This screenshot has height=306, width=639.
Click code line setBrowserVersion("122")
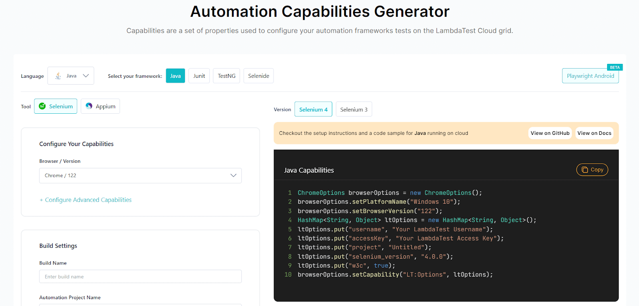point(370,211)
